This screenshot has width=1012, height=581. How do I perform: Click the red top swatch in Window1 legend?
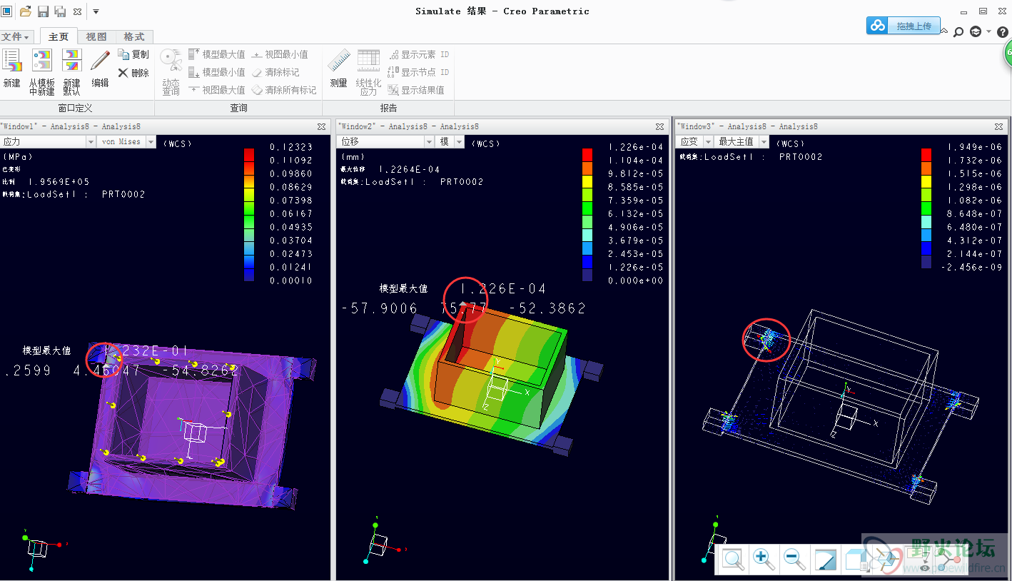248,155
